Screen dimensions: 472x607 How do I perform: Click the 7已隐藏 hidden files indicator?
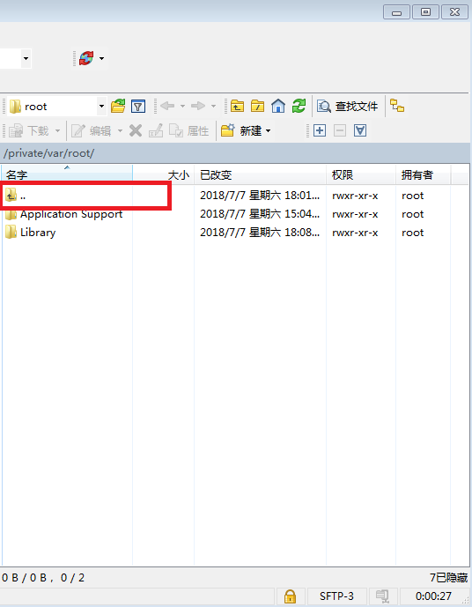[449, 578]
